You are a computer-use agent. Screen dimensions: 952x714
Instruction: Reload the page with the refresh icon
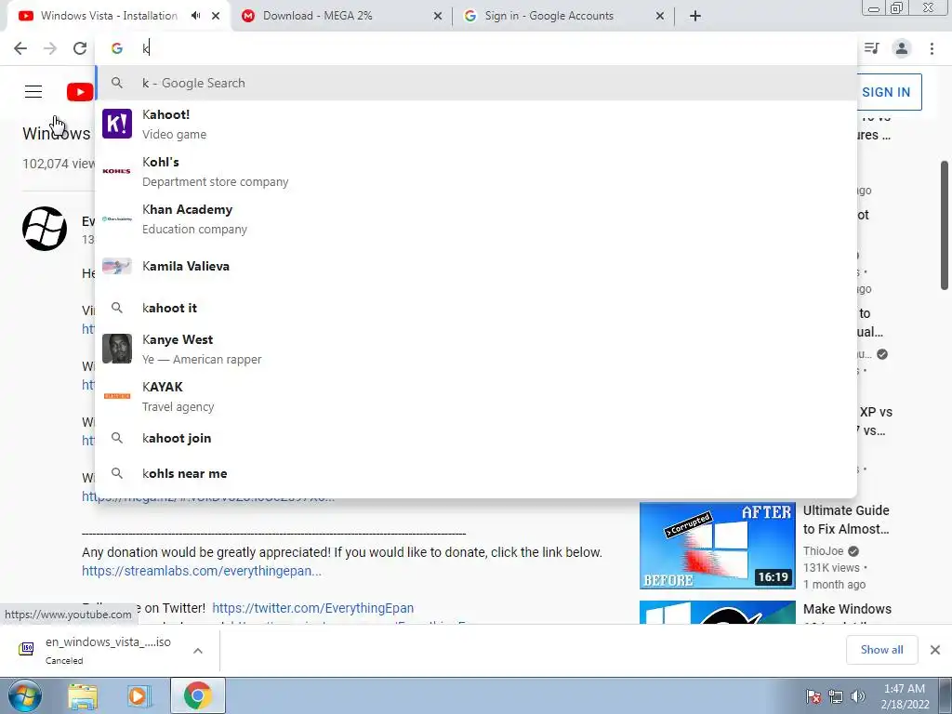(80, 48)
